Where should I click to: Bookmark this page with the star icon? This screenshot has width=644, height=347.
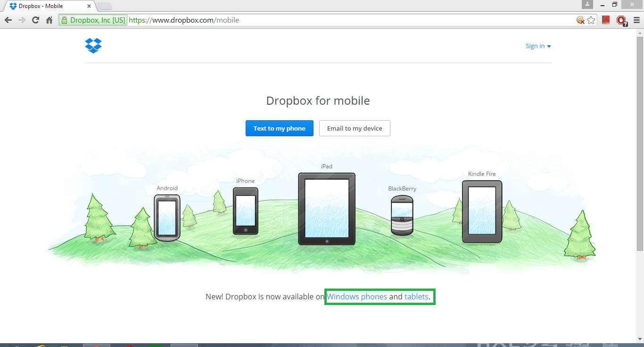coord(591,20)
